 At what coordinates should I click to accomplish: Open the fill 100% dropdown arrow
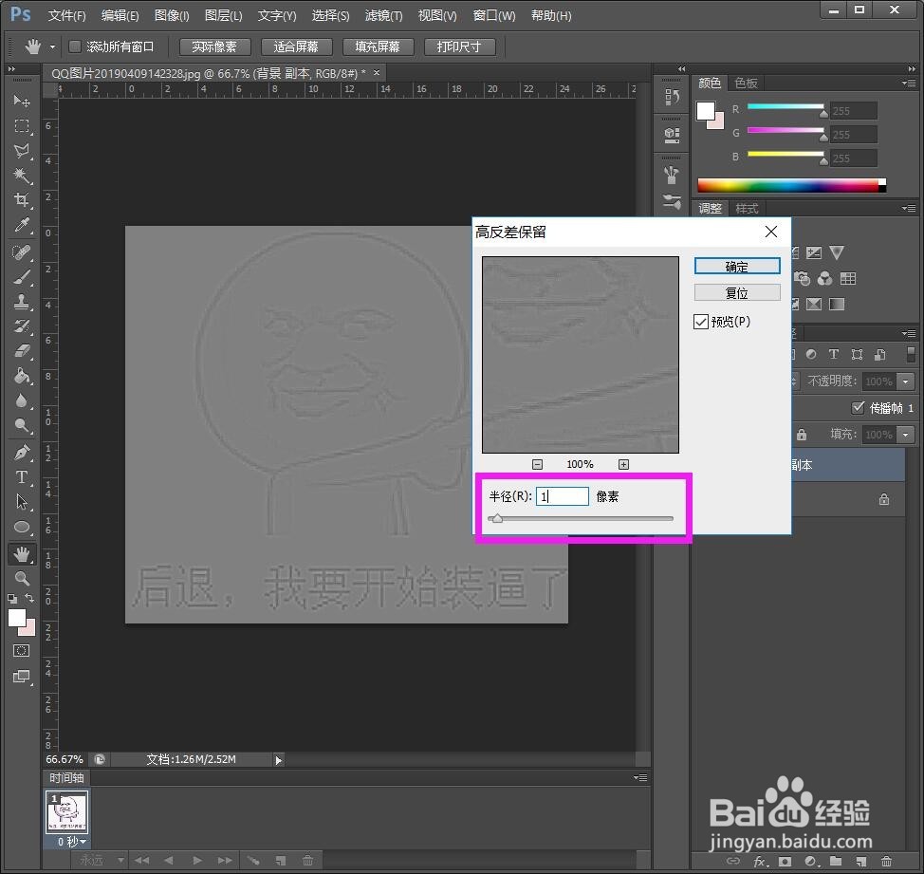pyautogui.click(x=906, y=435)
